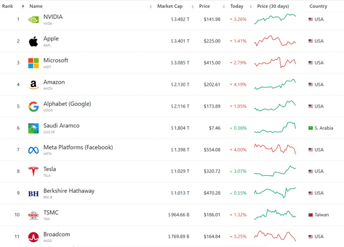Click Berkshire Hathaway's 30-day price chart
Screen dimensions: 344x247
(275, 192)
